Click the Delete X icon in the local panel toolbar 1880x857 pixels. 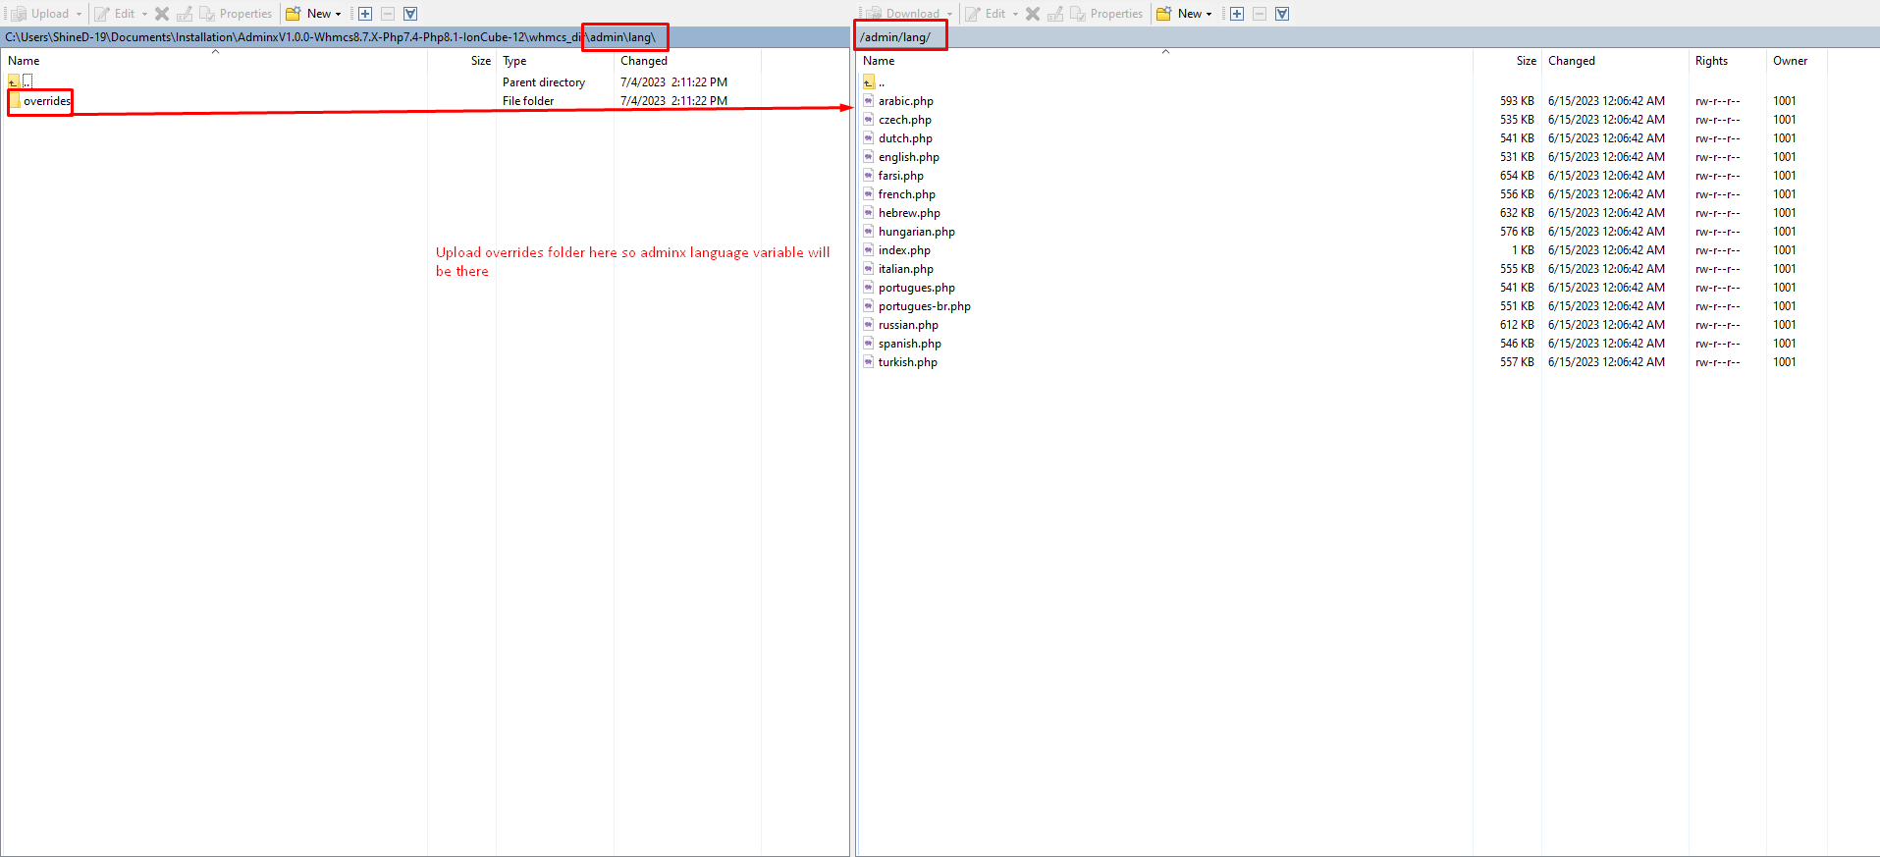tap(162, 14)
